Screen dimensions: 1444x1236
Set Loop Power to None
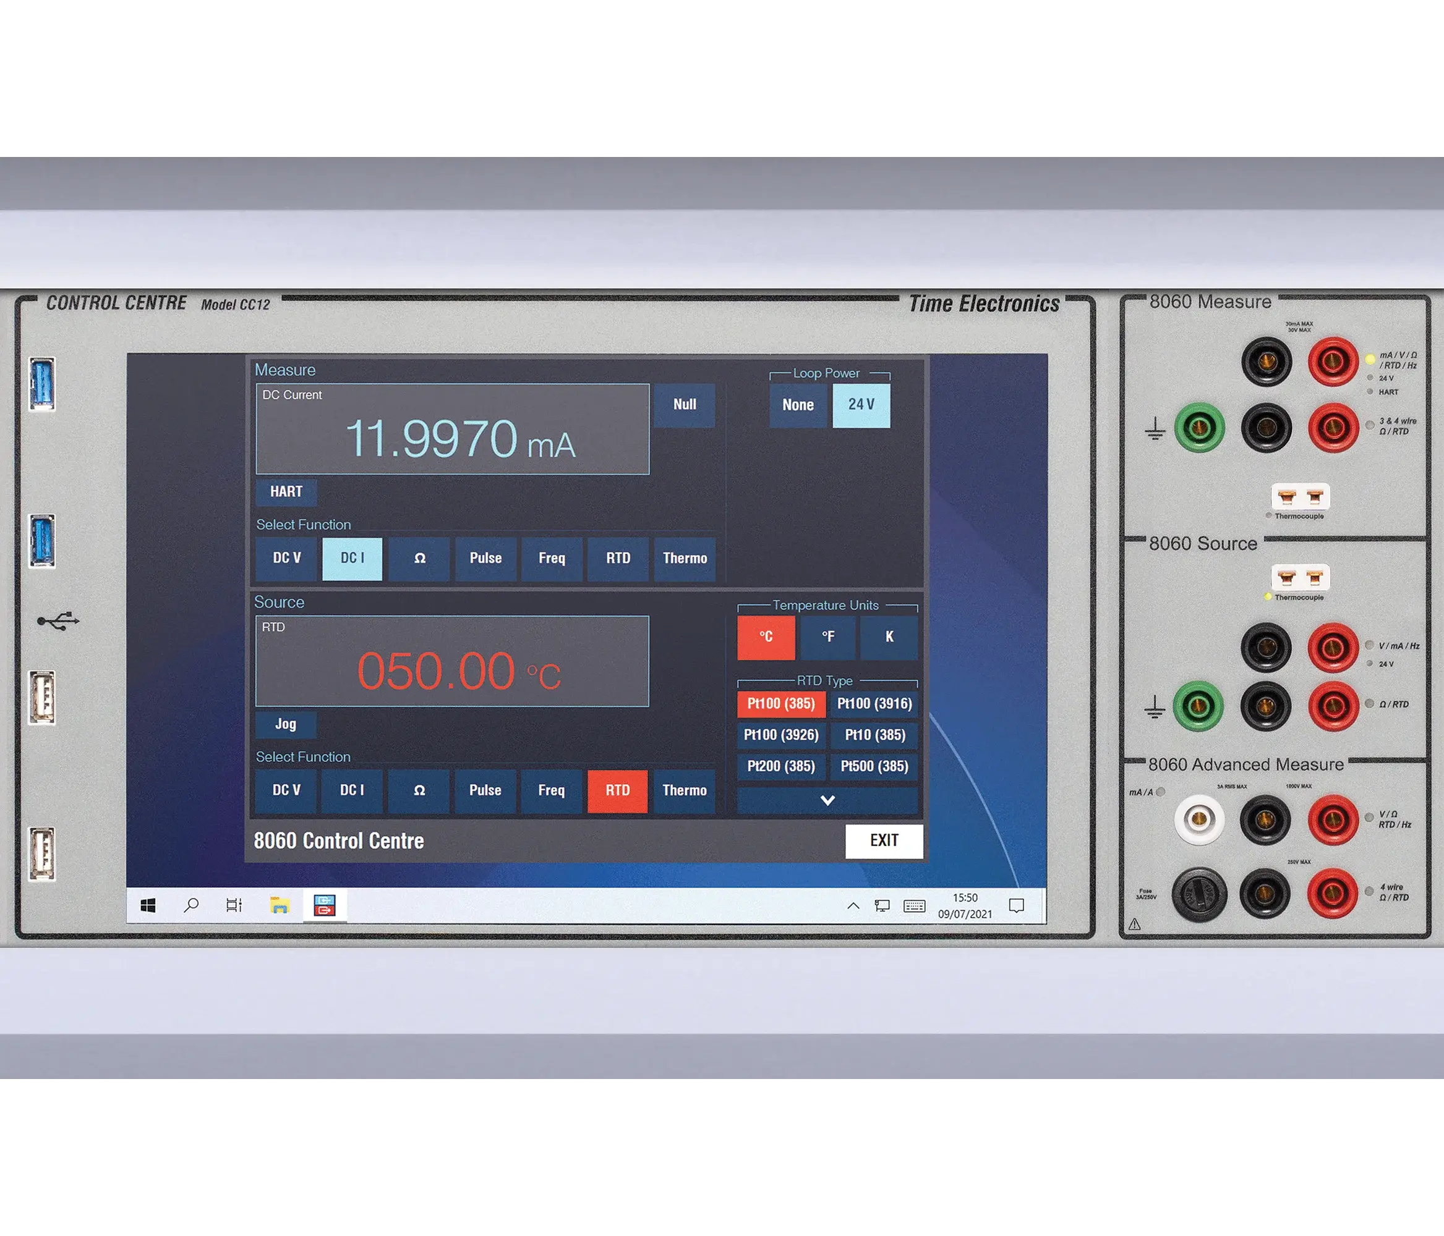[x=798, y=405]
